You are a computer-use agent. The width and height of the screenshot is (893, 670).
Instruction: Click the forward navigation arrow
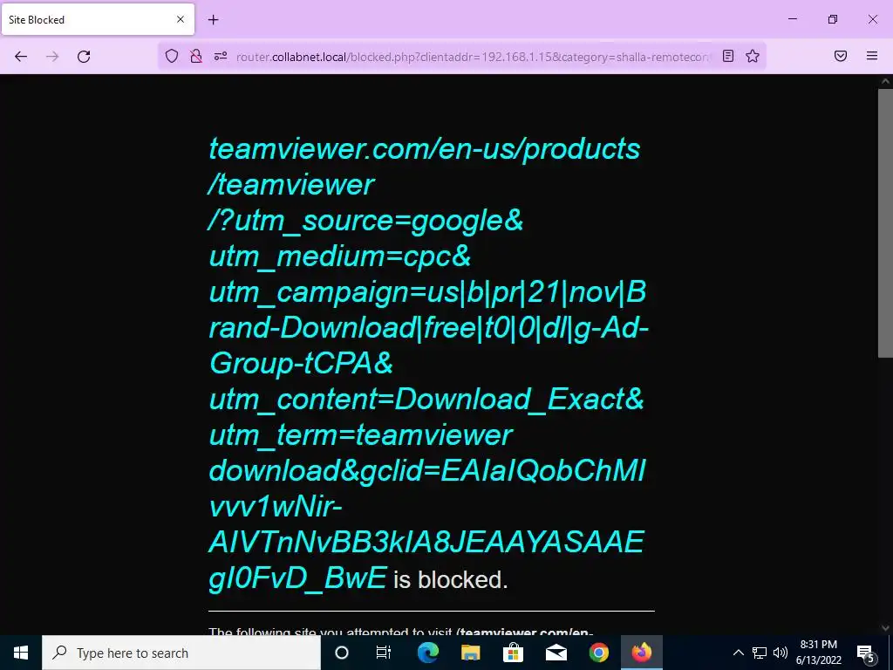(52, 57)
